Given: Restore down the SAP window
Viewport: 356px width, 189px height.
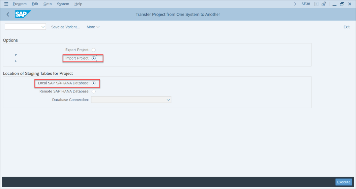Looking at the screenshot, I should [342, 4].
